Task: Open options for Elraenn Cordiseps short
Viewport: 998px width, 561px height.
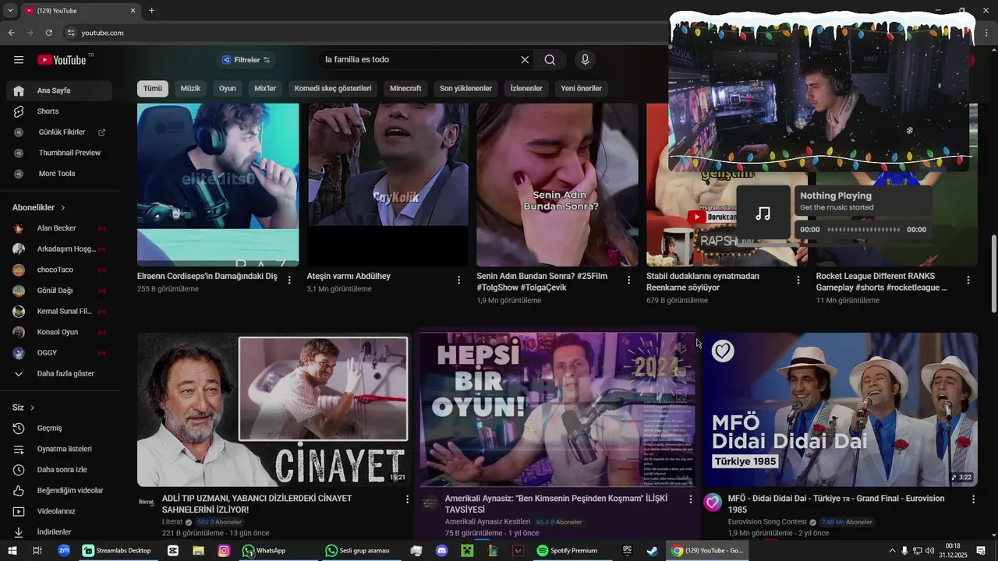Action: click(289, 280)
